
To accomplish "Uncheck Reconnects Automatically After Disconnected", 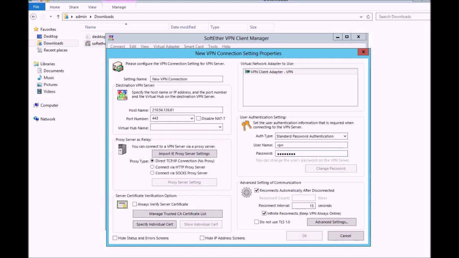I will point(256,190).
